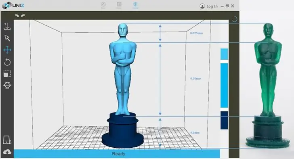Open the printer settings icon

pos(7,140)
